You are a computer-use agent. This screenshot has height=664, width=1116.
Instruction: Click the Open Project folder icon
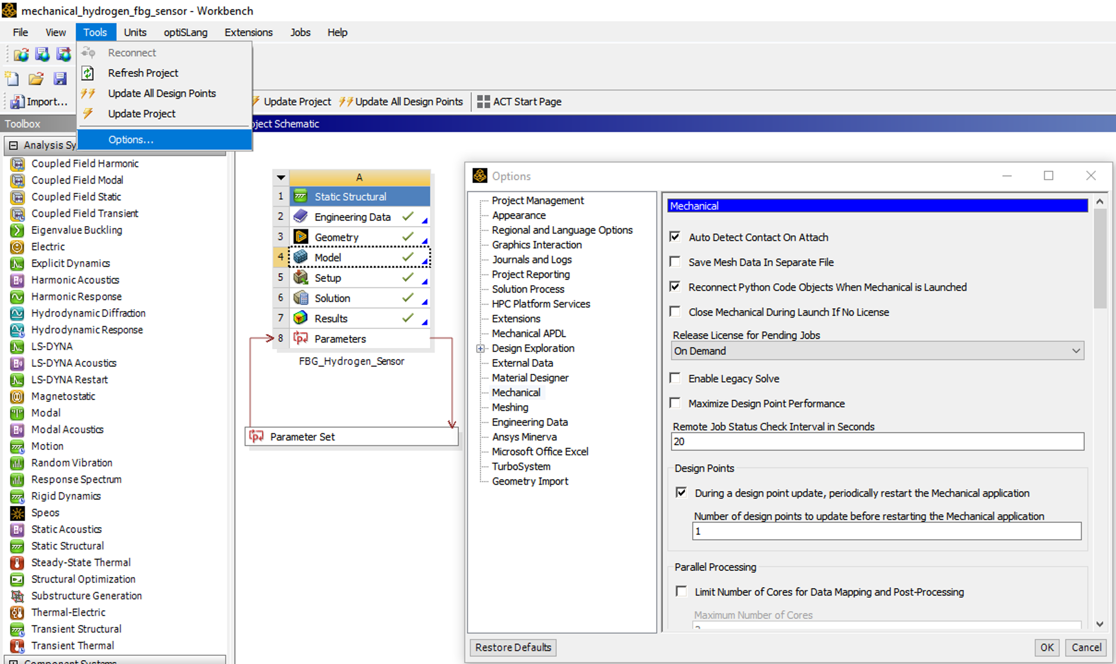36,79
